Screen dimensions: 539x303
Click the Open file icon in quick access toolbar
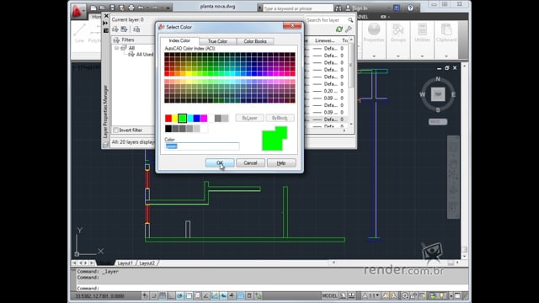coord(103,8)
